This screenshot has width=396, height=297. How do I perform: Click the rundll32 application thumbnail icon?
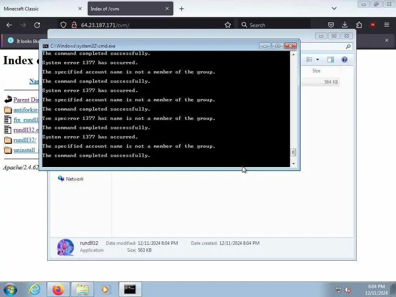[x=66, y=247]
